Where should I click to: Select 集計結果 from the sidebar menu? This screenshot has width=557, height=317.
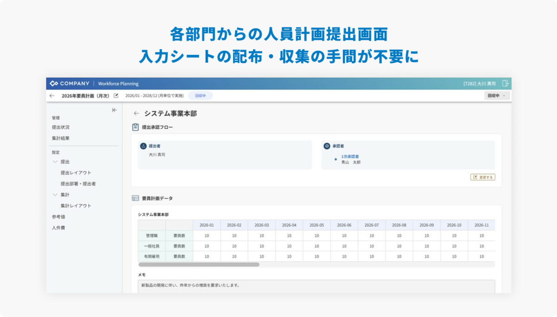(61, 139)
